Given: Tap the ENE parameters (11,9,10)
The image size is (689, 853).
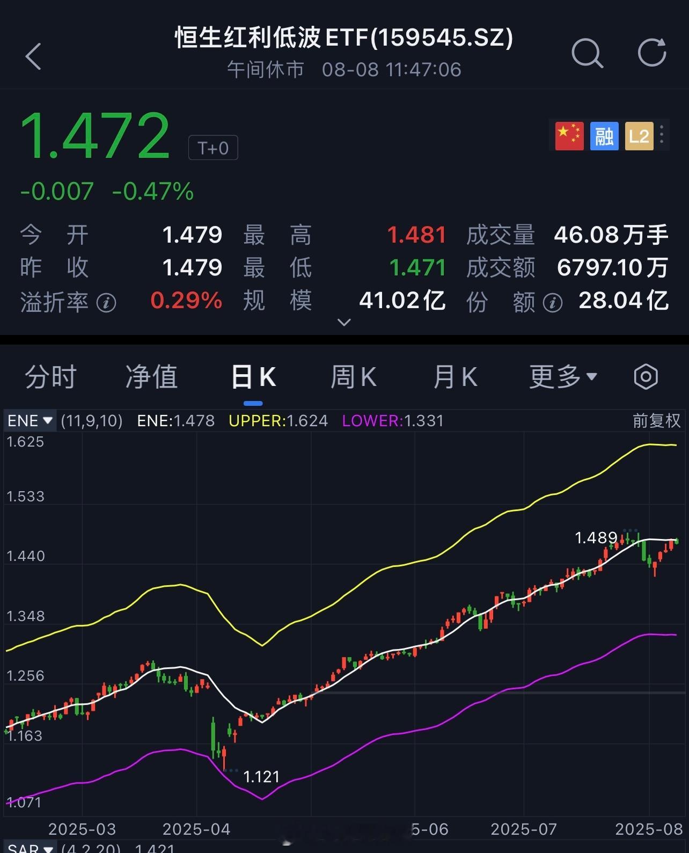Looking at the screenshot, I should tap(92, 420).
